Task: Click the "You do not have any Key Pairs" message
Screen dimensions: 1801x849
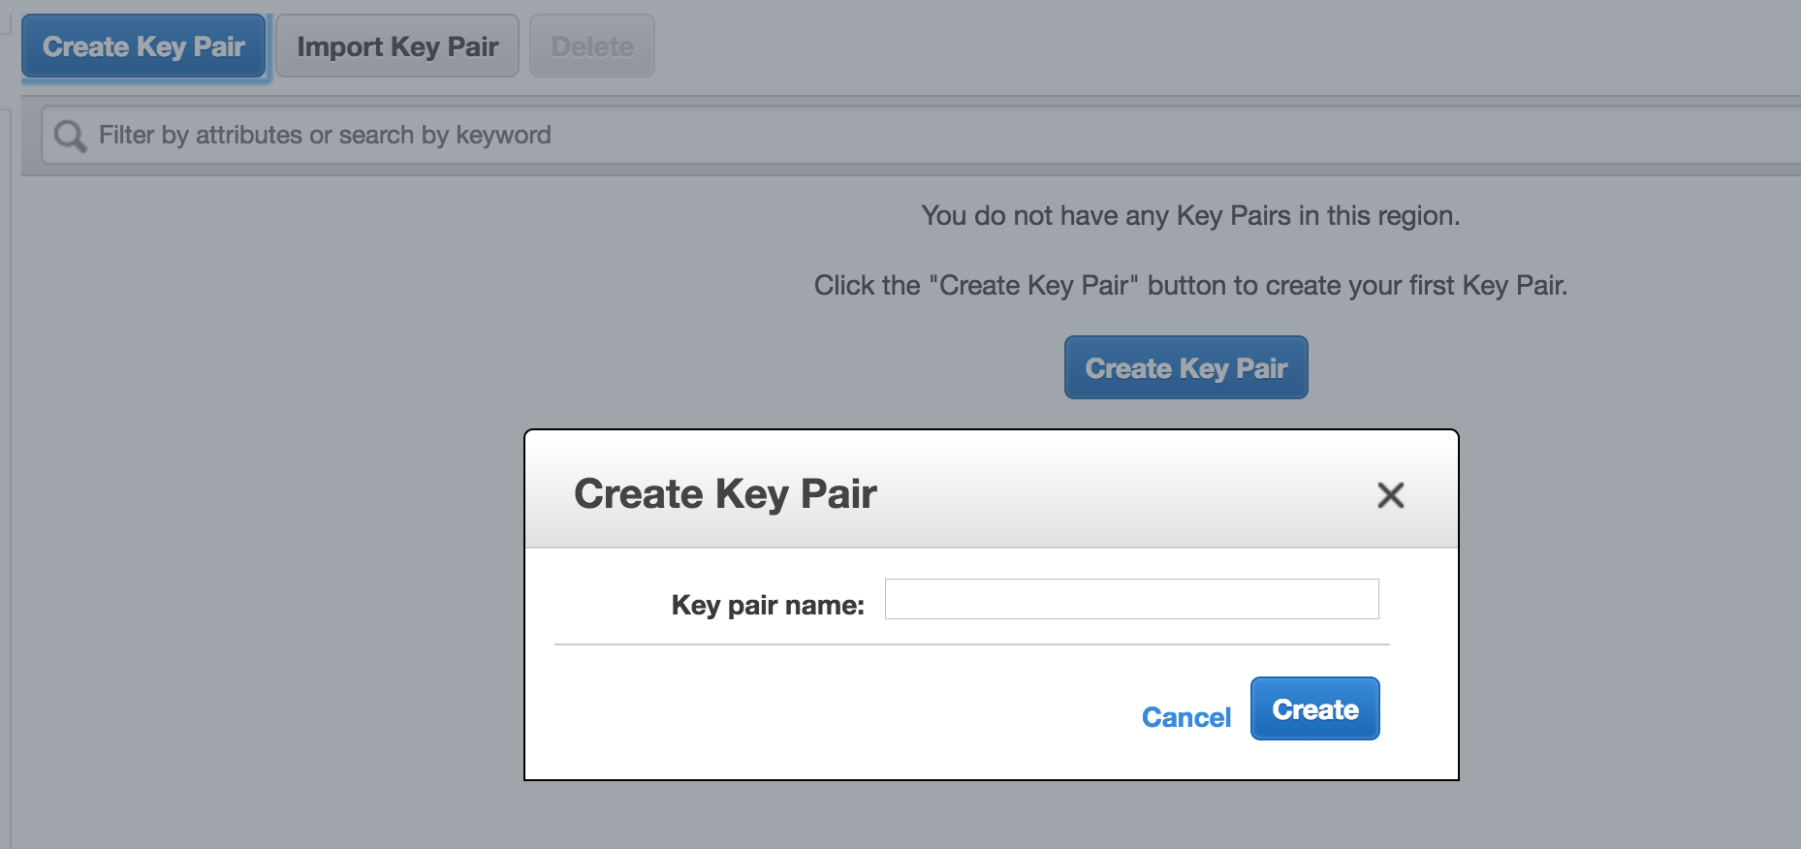Action: (x=1189, y=215)
